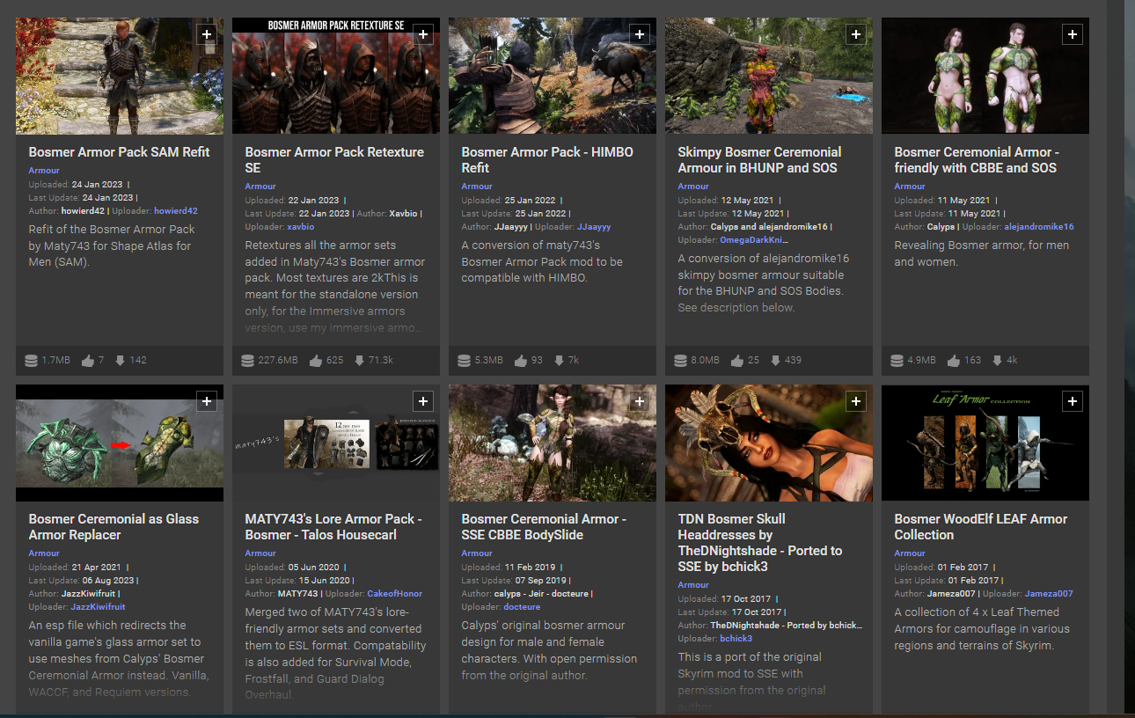Screen dimensions: 1135x718
Task: Click file size icon beside 8.0MB
Action: [681, 360]
